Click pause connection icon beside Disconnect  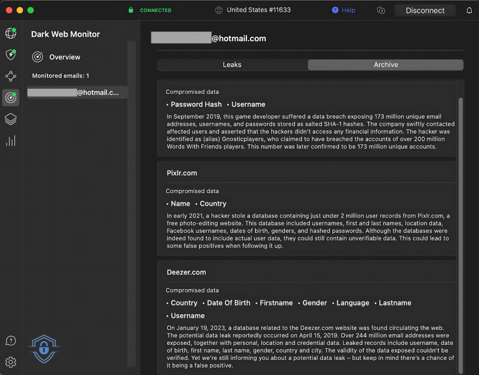381,10
